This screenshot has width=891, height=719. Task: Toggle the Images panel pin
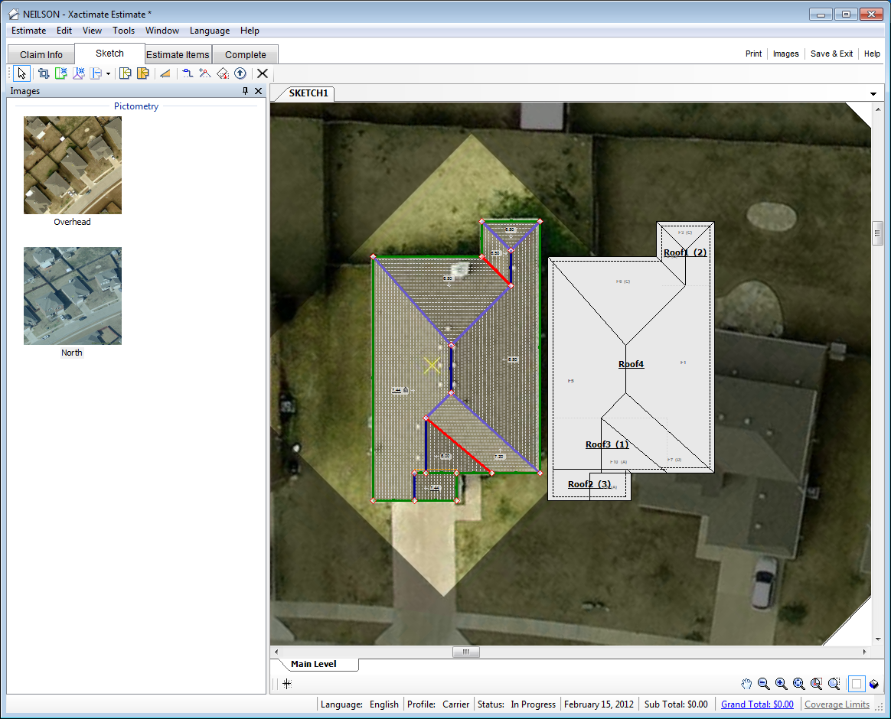[246, 91]
